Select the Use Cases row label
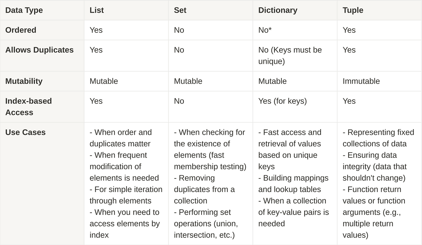 pos(42,184)
